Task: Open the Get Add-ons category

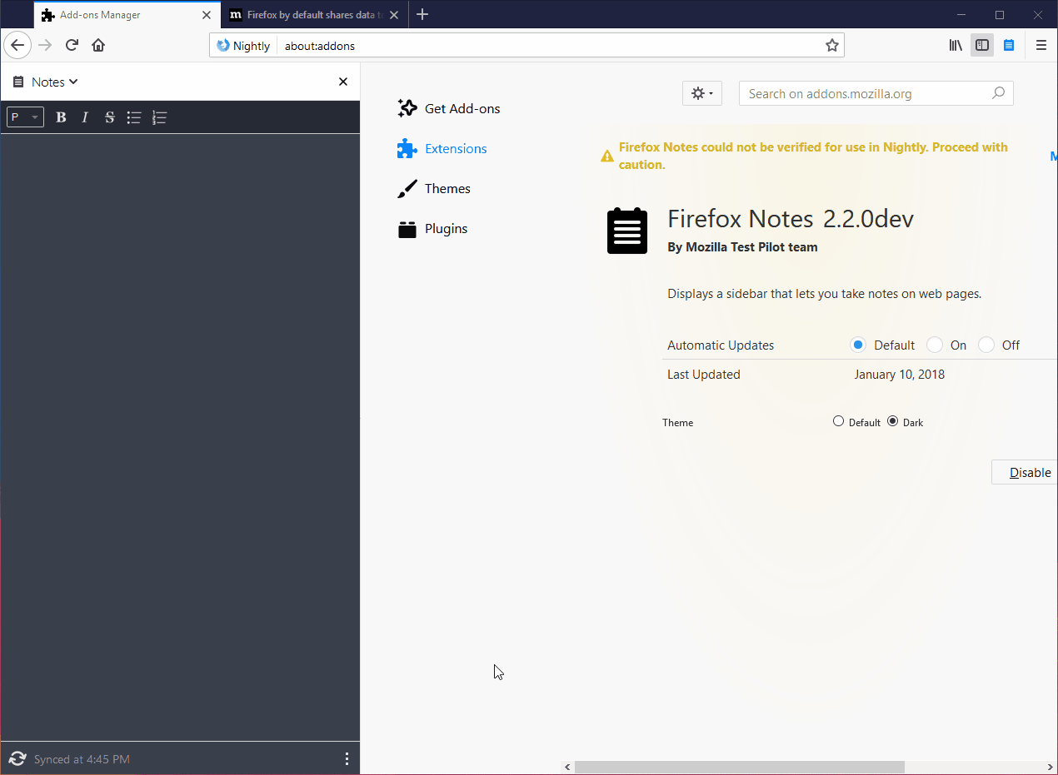Action: tap(449, 108)
